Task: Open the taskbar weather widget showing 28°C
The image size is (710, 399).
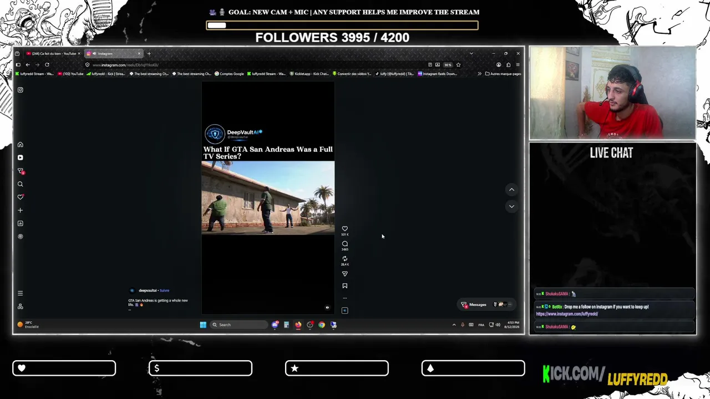Action: pyautogui.click(x=28, y=325)
